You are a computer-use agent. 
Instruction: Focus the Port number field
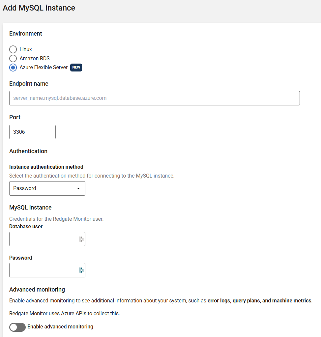point(32,132)
